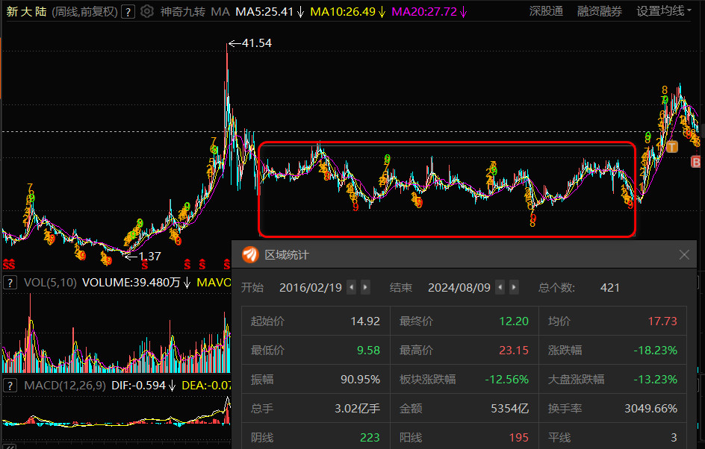Screen dimensions: 705x449
Task: Click the 总手 value 3.02亿手
Action: click(x=358, y=409)
